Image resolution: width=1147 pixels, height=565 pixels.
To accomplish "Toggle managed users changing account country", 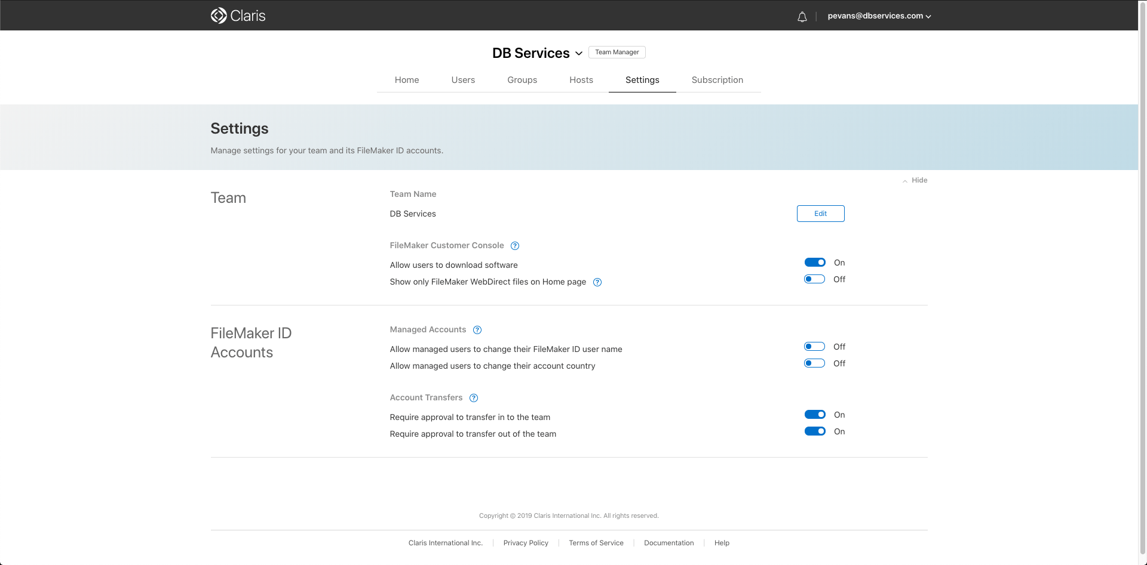I will (815, 363).
